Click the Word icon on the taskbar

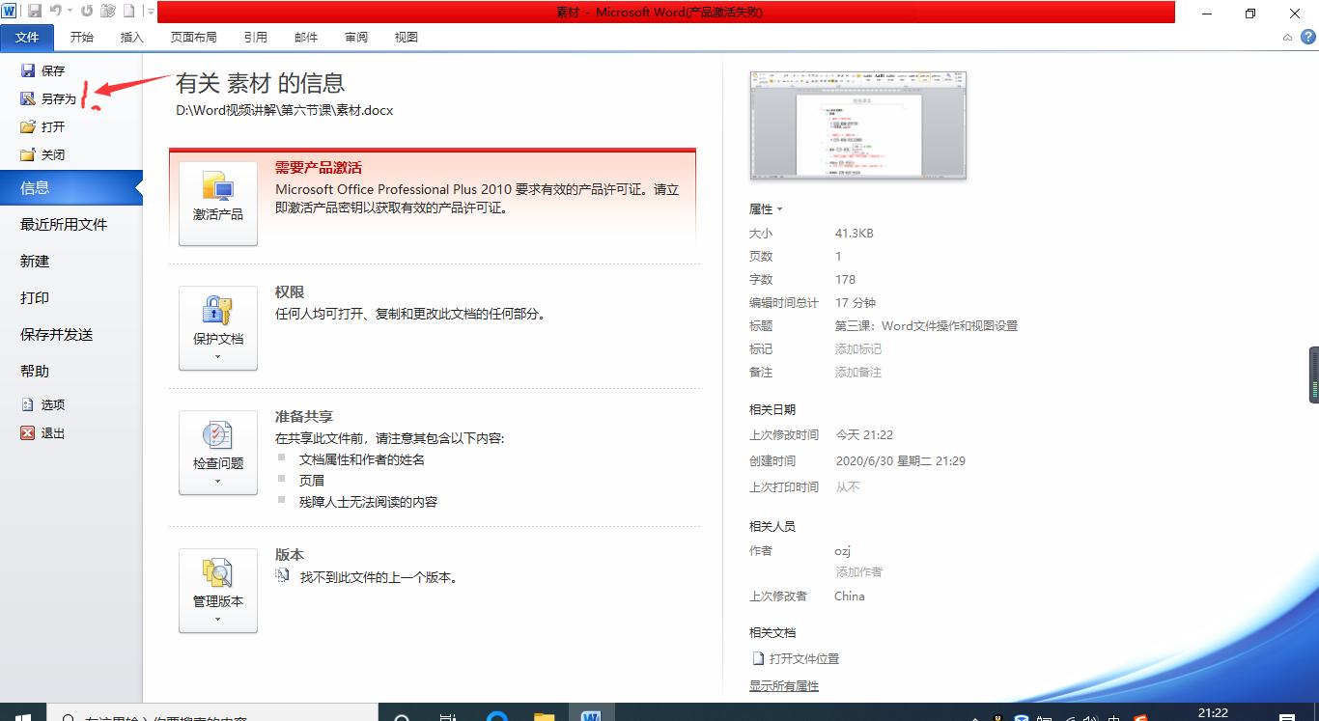[591, 714]
